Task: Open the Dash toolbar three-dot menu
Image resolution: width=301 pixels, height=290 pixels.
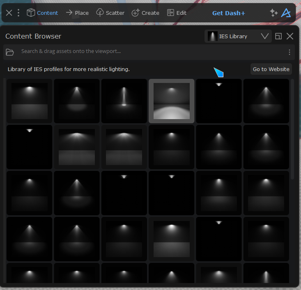Action: (x=18, y=13)
